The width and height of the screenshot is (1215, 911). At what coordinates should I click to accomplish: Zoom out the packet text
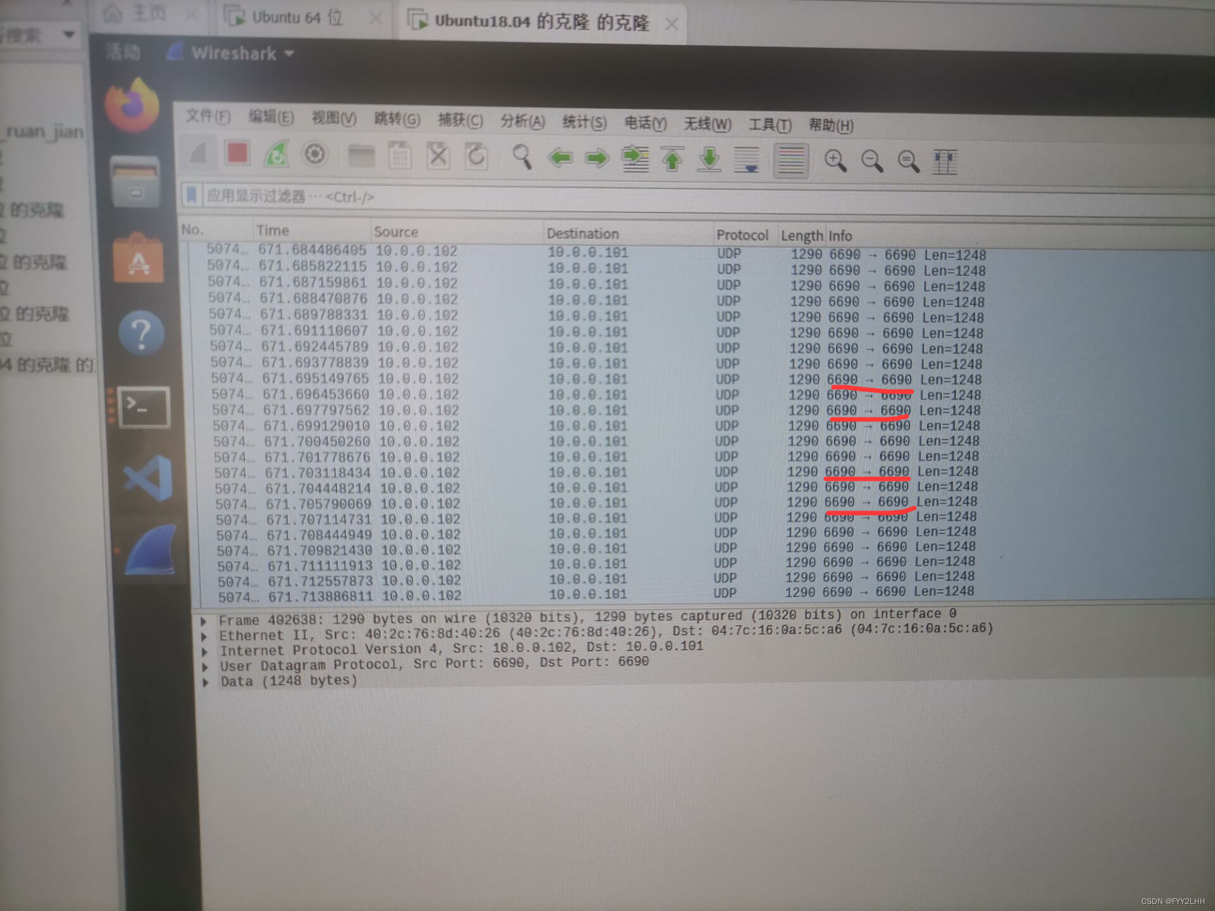click(872, 162)
